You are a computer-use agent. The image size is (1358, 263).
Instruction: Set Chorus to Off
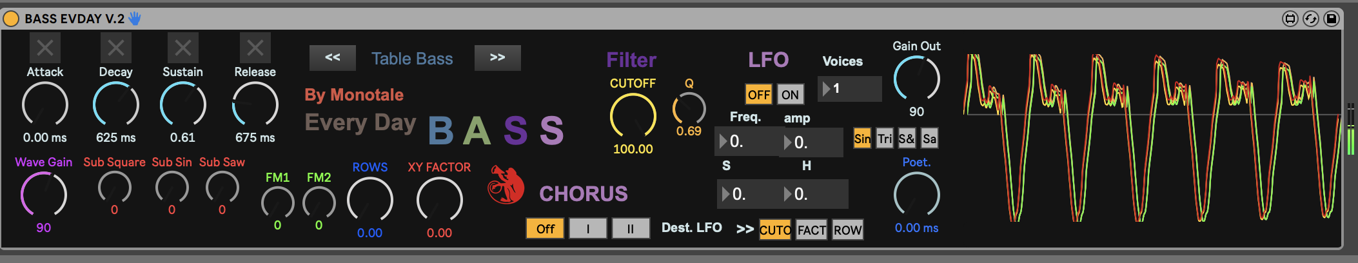pos(546,229)
